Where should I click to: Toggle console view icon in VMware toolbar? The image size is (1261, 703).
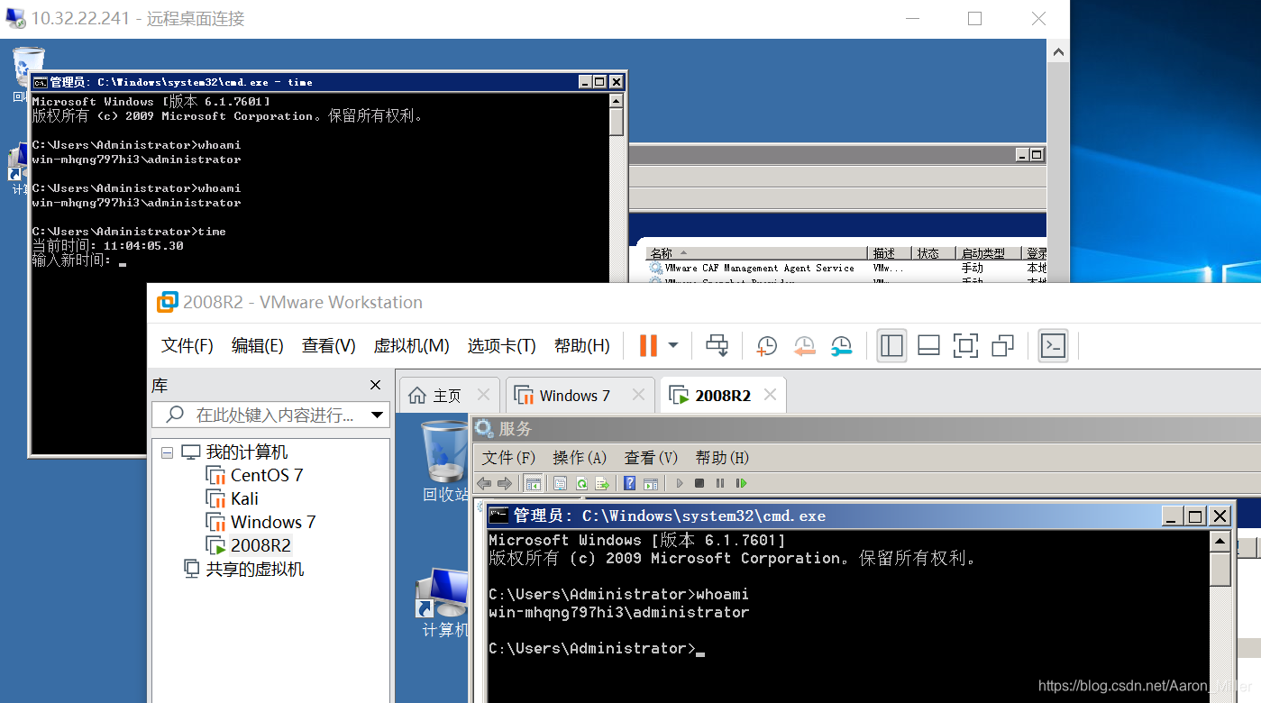point(1053,345)
